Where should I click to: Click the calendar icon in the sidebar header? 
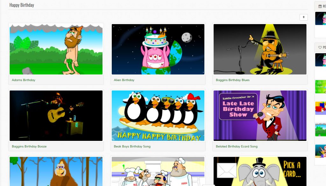[320, 6]
